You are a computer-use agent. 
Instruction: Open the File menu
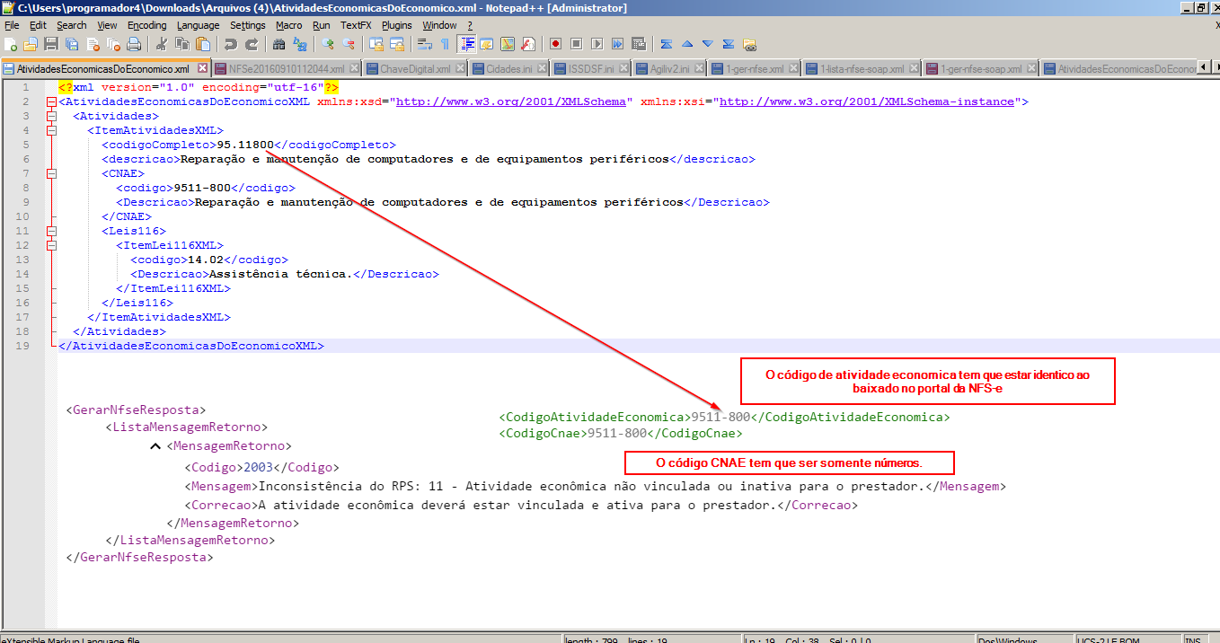coord(12,25)
